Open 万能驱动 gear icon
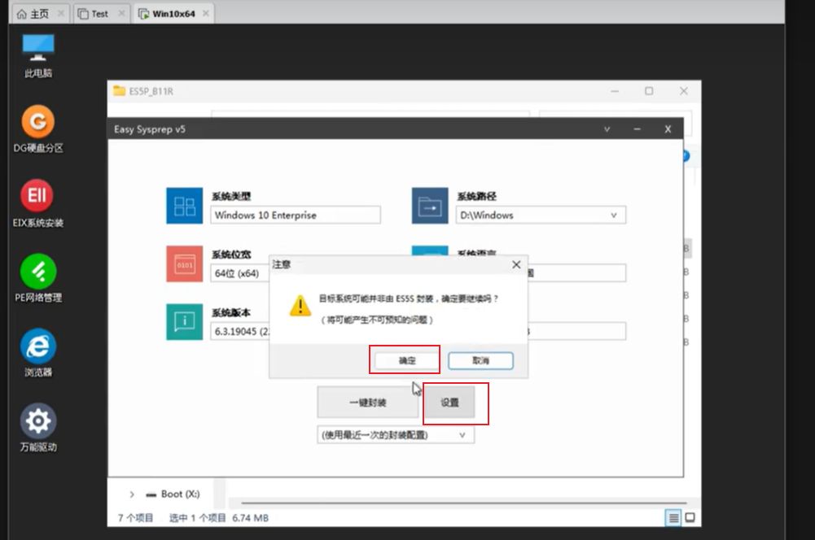 coord(37,421)
